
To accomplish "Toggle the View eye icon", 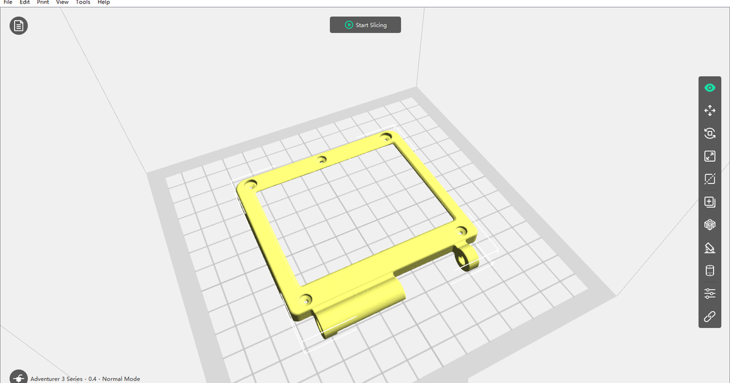I will (709, 87).
